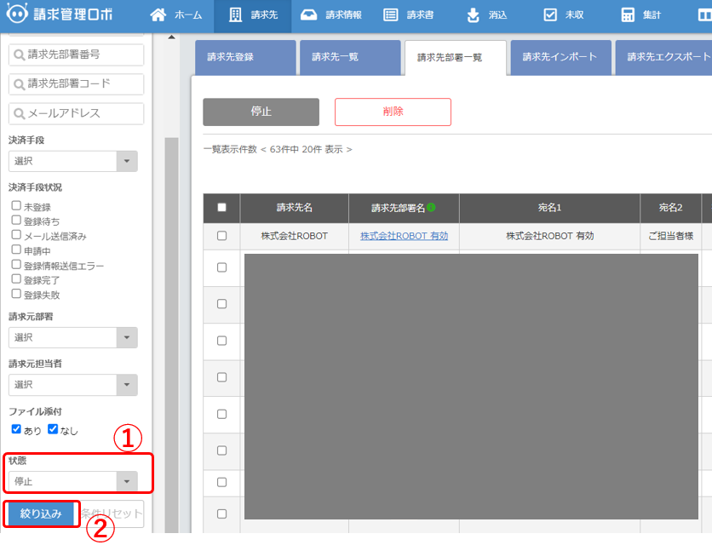Open the 状態 dropdown showing 停止
The image size is (712, 545).
click(72, 482)
